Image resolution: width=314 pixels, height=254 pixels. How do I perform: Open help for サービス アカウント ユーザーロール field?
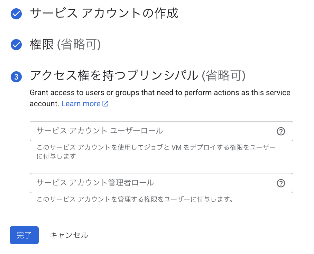click(x=281, y=131)
